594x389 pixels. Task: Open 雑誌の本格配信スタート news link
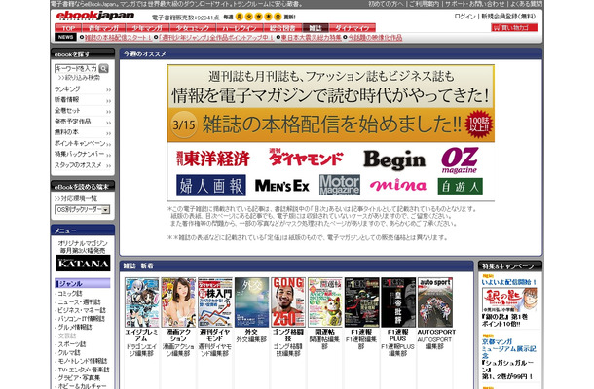pos(118,38)
